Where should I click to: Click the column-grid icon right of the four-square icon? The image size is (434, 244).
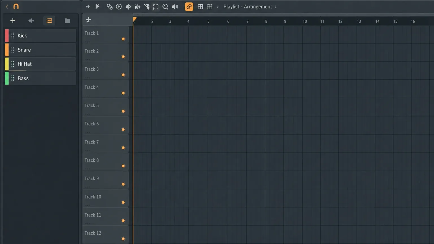click(x=210, y=6)
